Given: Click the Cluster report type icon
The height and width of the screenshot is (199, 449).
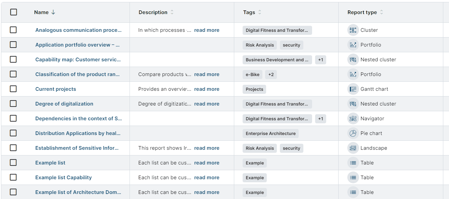Looking at the screenshot, I should tap(353, 30).
